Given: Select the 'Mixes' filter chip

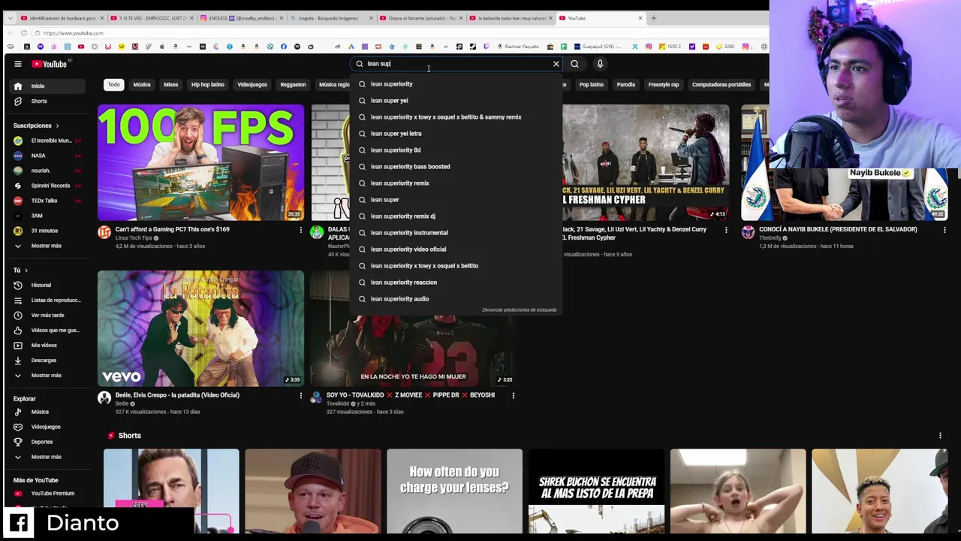Looking at the screenshot, I should (171, 85).
